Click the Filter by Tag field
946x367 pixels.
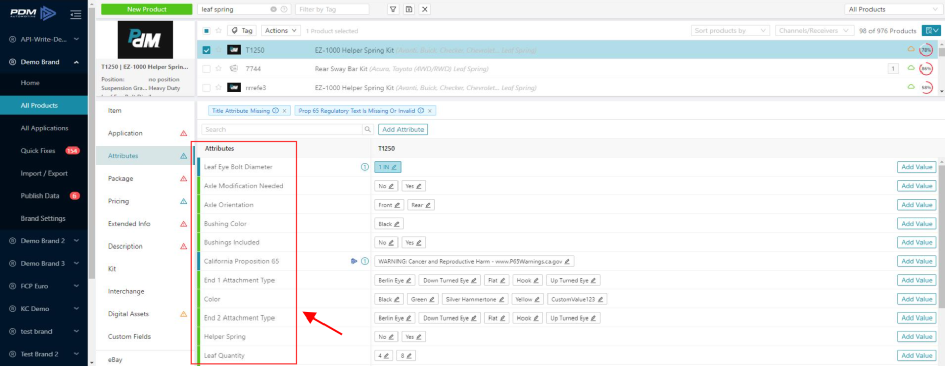[332, 9]
